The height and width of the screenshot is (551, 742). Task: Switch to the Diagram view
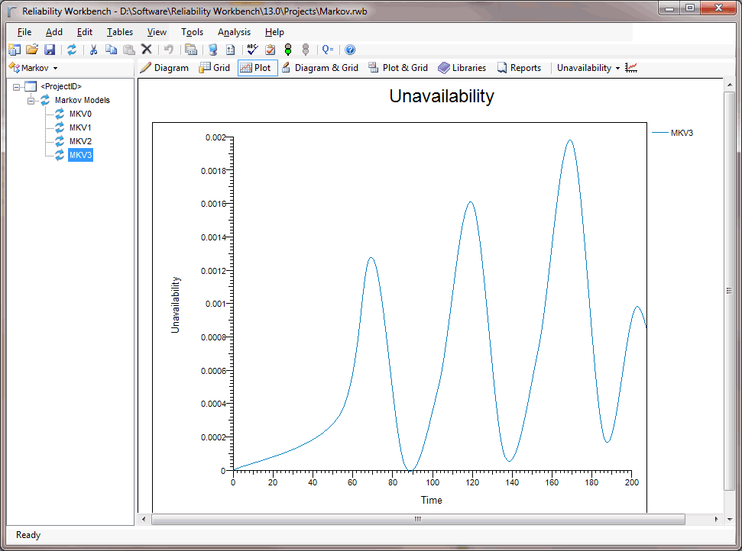(x=164, y=68)
